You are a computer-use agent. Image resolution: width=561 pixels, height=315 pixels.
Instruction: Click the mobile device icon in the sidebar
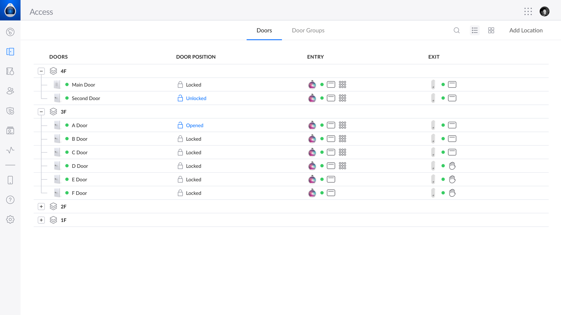[x=10, y=180]
